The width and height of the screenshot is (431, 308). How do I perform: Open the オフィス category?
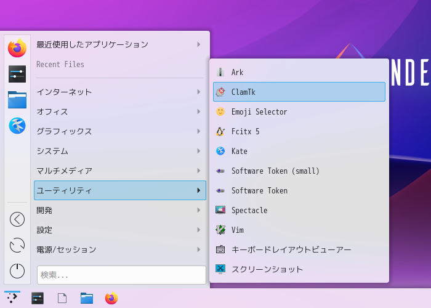[120, 111]
